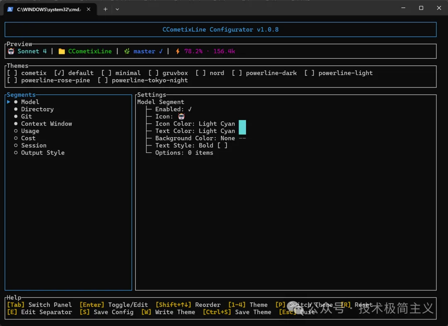This screenshot has height=326, width=448.
Task: Toggle the Enabled checkmark in Model Segment
Action: (190, 109)
